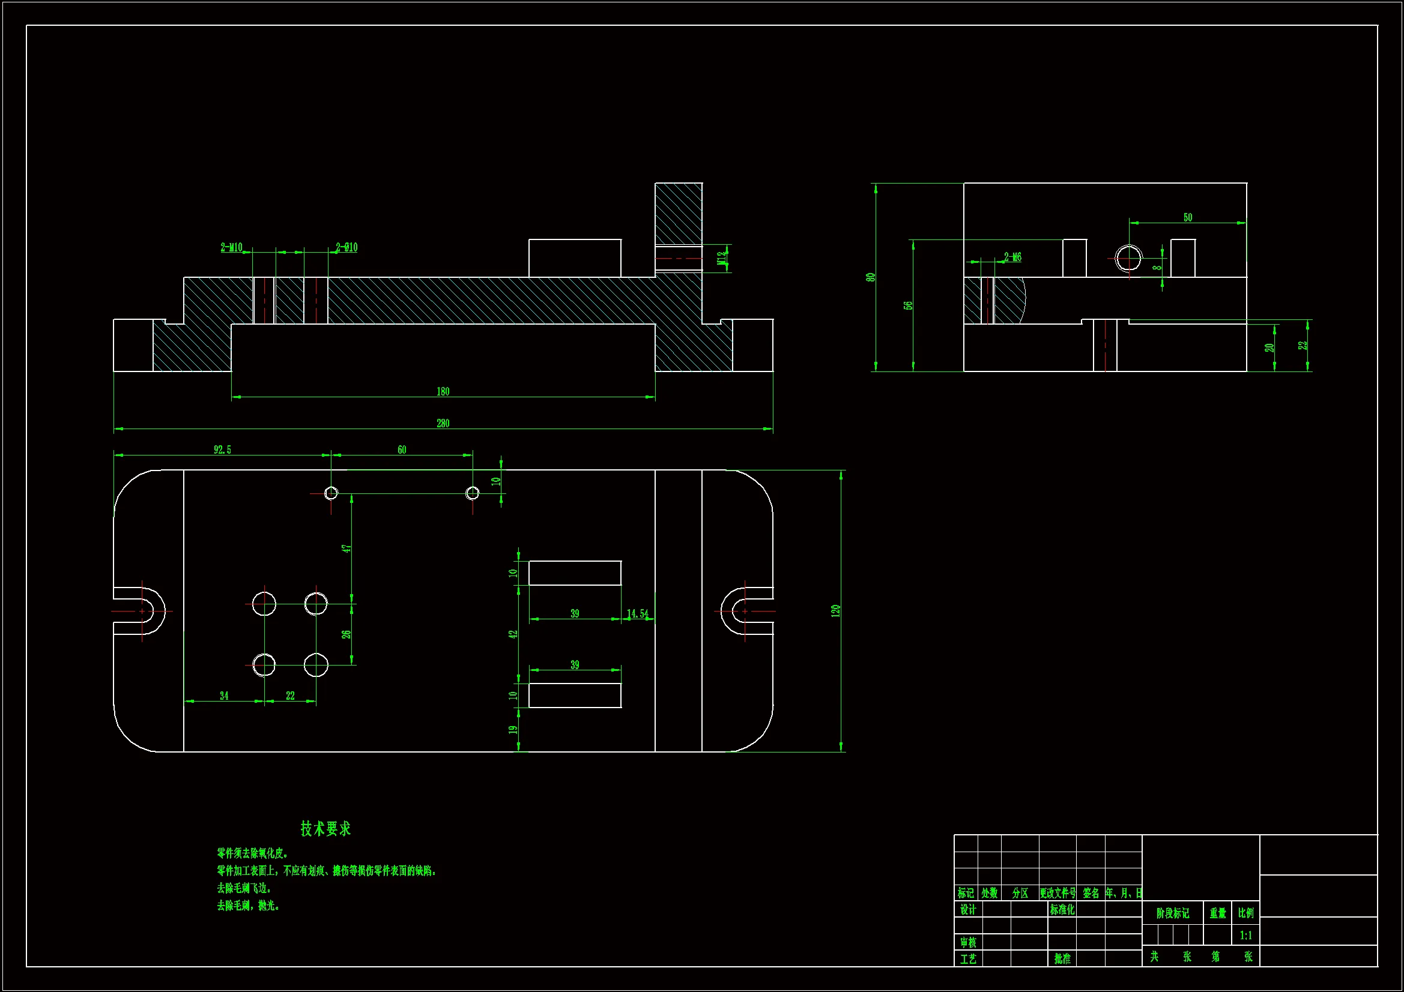Click the M12 thread dimension label
This screenshot has height=992, width=1404.
[722, 258]
